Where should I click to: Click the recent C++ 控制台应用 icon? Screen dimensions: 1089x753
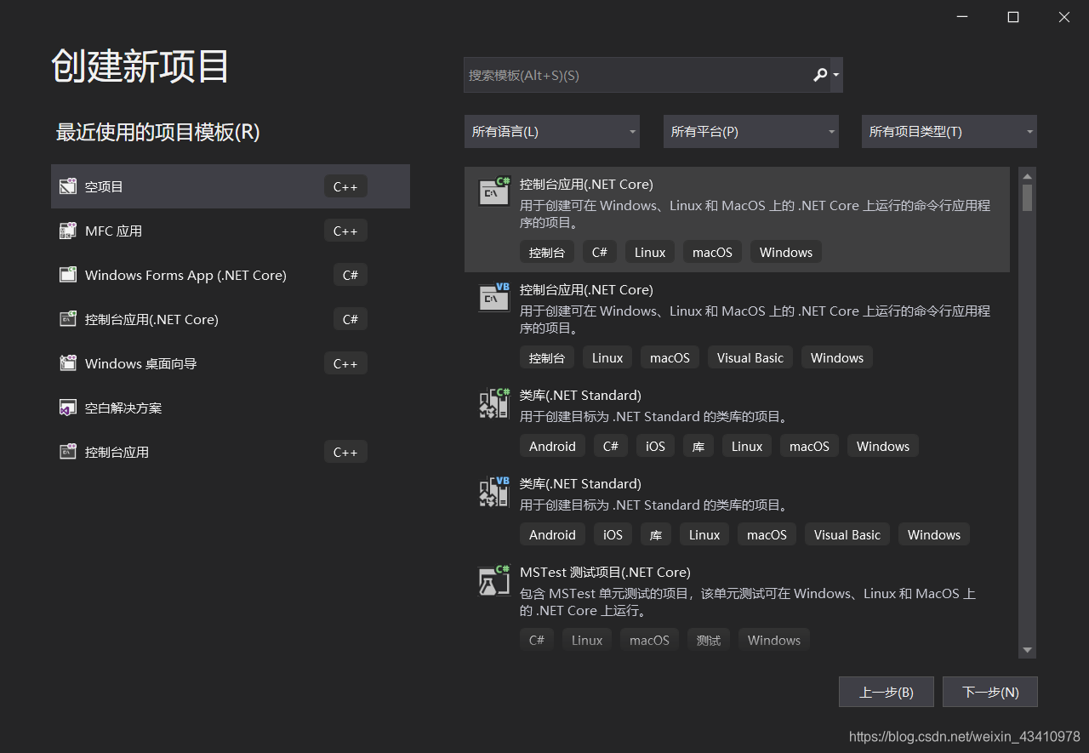tap(68, 452)
